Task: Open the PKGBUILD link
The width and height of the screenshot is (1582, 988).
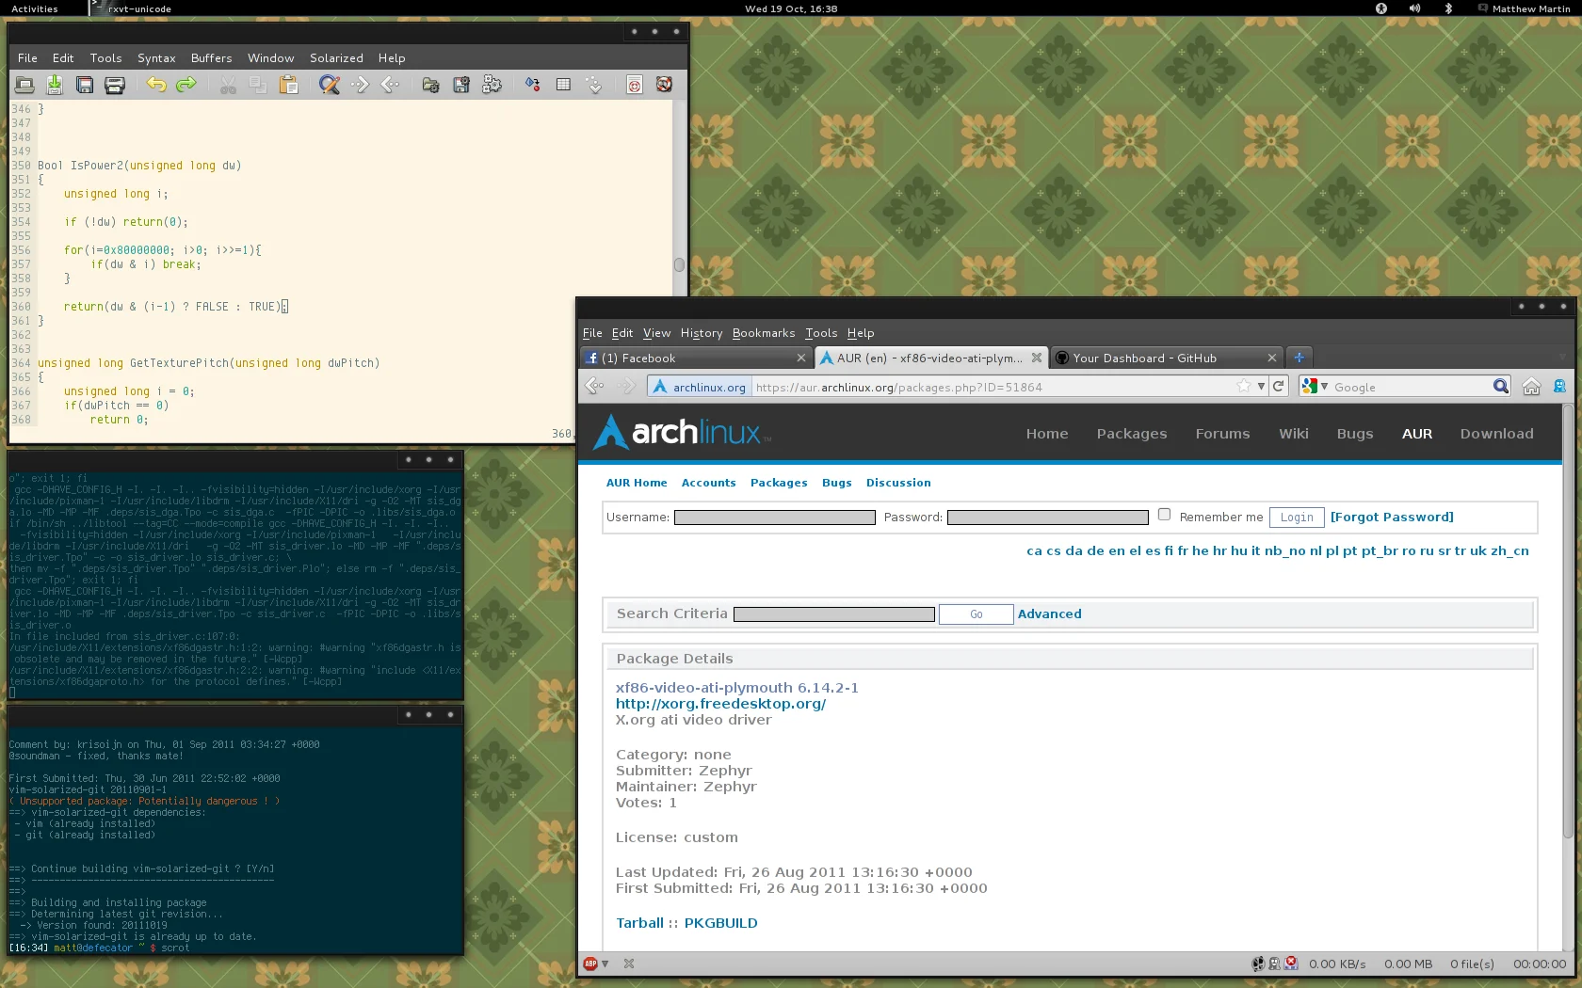Action: pos(721,923)
